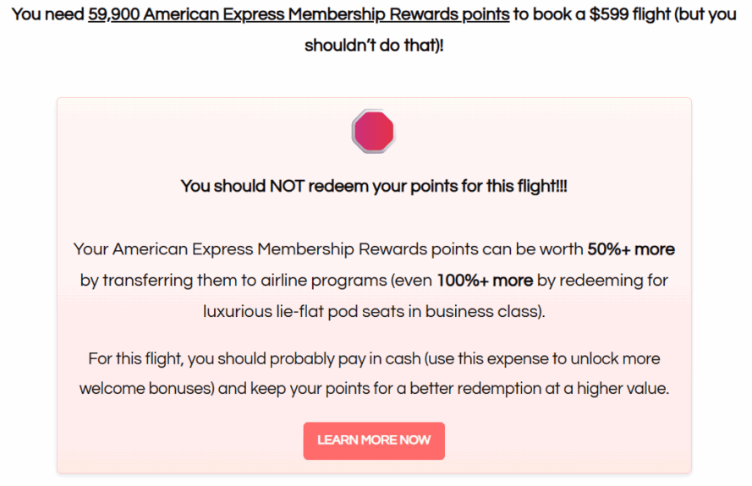This screenshot has height=486, width=752.
Task: Click the '$599 flight' text in the top heading
Action: pos(629,15)
